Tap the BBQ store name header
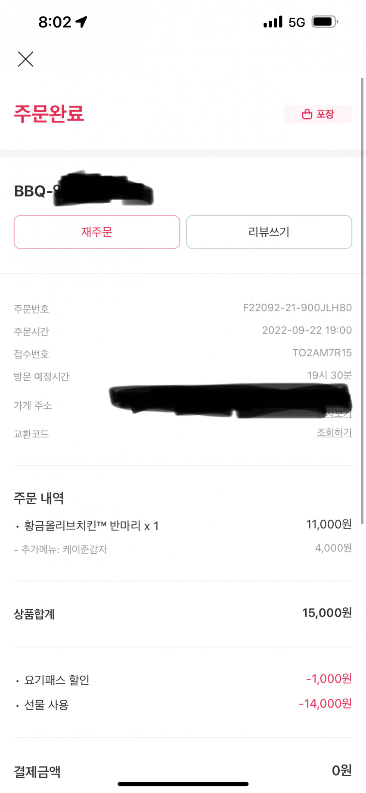 [84, 191]
